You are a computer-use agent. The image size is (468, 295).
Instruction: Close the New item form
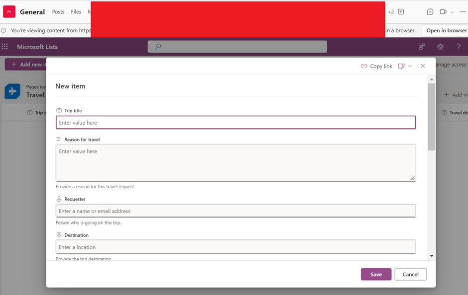coord(423,66)
